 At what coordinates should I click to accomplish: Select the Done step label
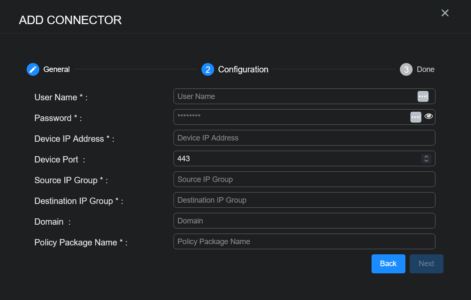coord(425,69)
